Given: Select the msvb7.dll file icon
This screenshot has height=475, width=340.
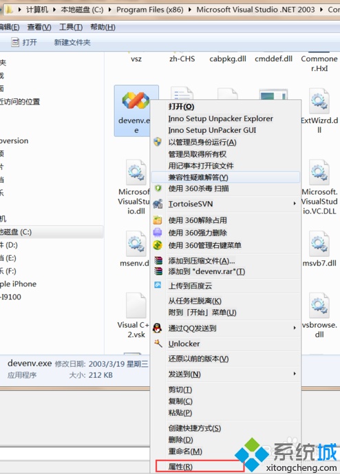Looking at the screenshot, I should pyautogui.click(x=319, y=244).
